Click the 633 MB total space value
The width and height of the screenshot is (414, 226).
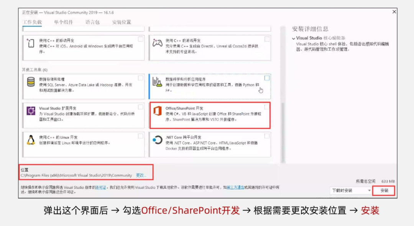pyautogui.click(x=388, y=181)
